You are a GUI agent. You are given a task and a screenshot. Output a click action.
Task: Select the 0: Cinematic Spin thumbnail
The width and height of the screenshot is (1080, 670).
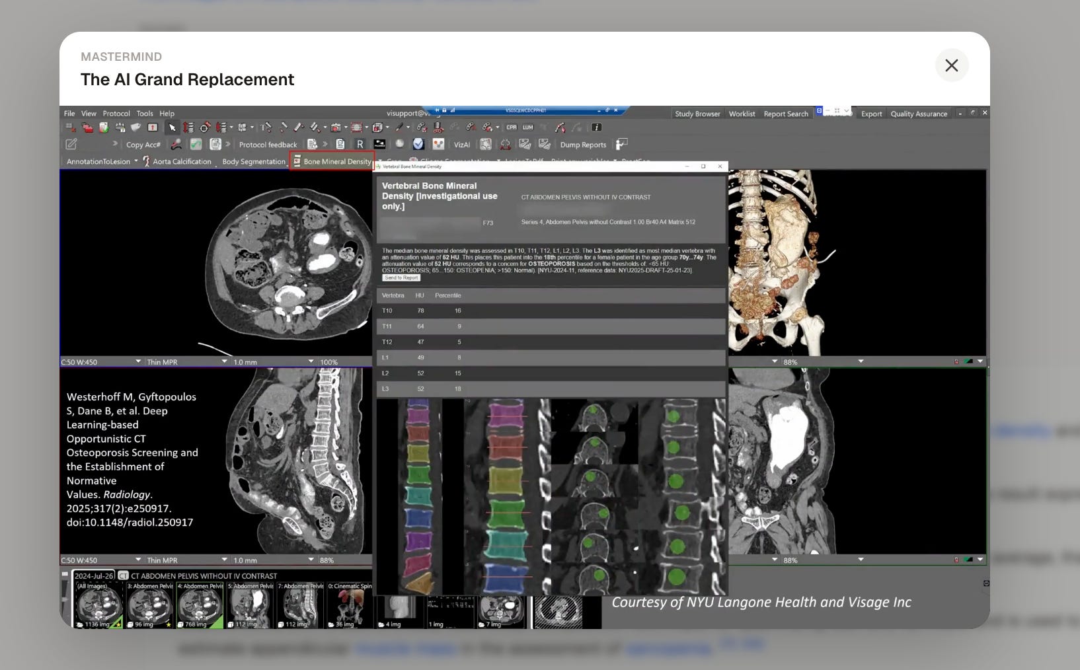[x=350, y=605]
